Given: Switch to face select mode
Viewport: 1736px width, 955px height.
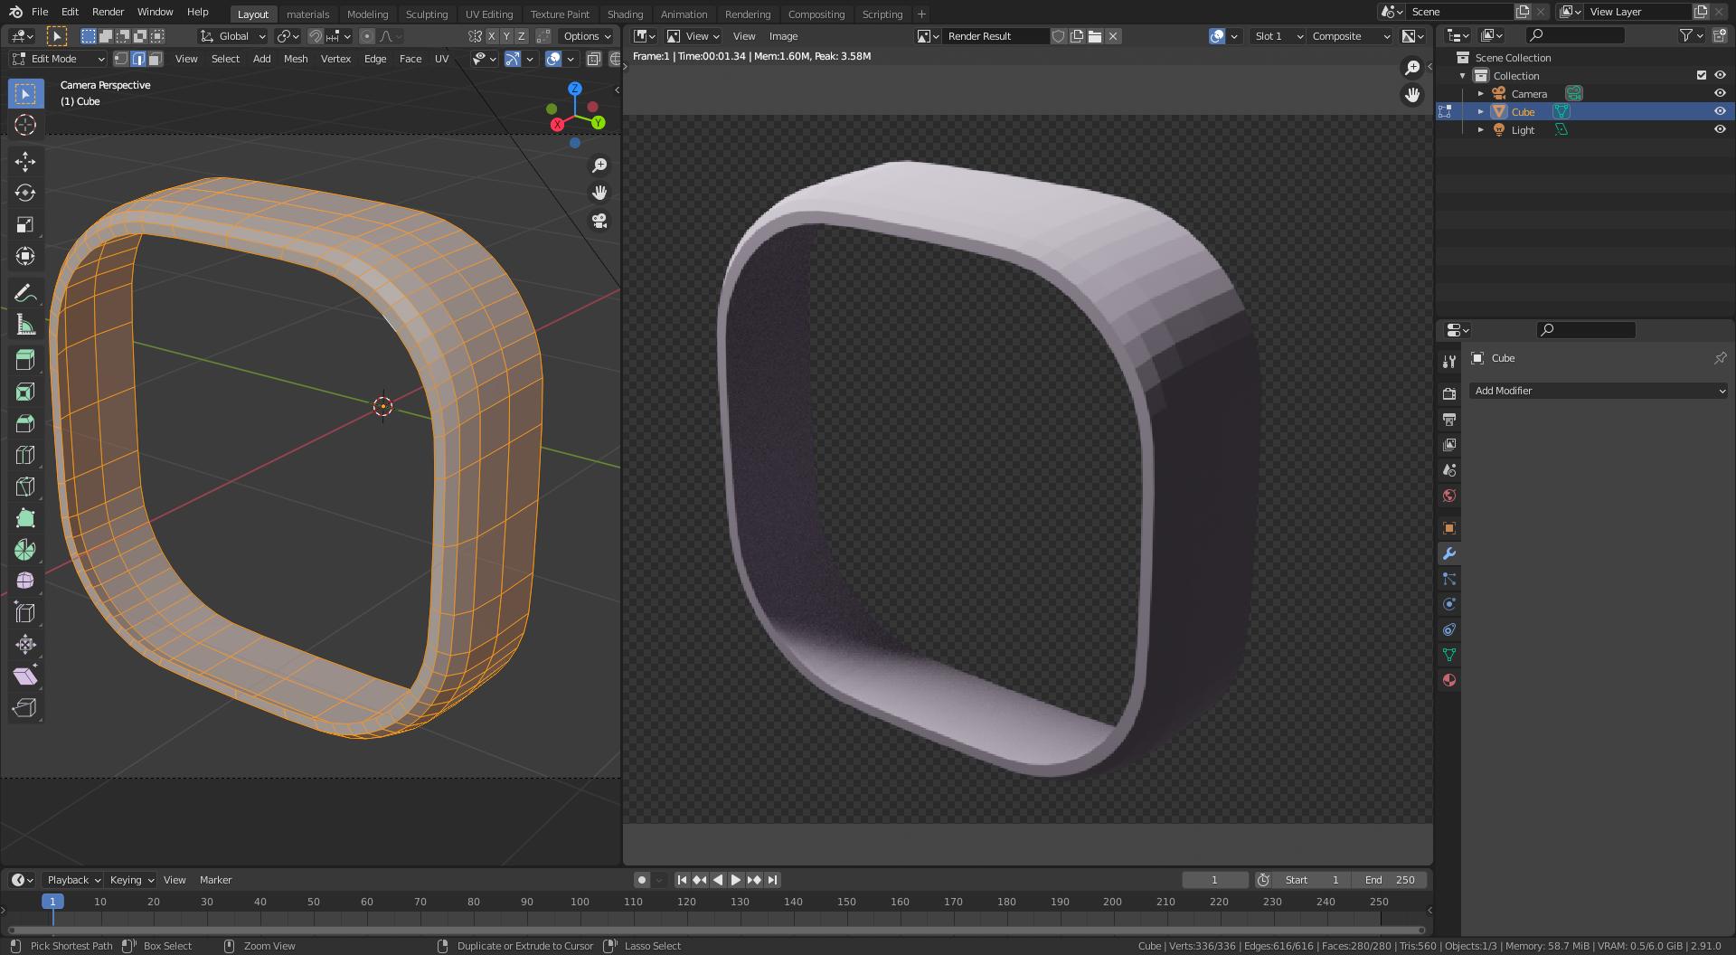Looking at the screenshot, I should 156,59.
